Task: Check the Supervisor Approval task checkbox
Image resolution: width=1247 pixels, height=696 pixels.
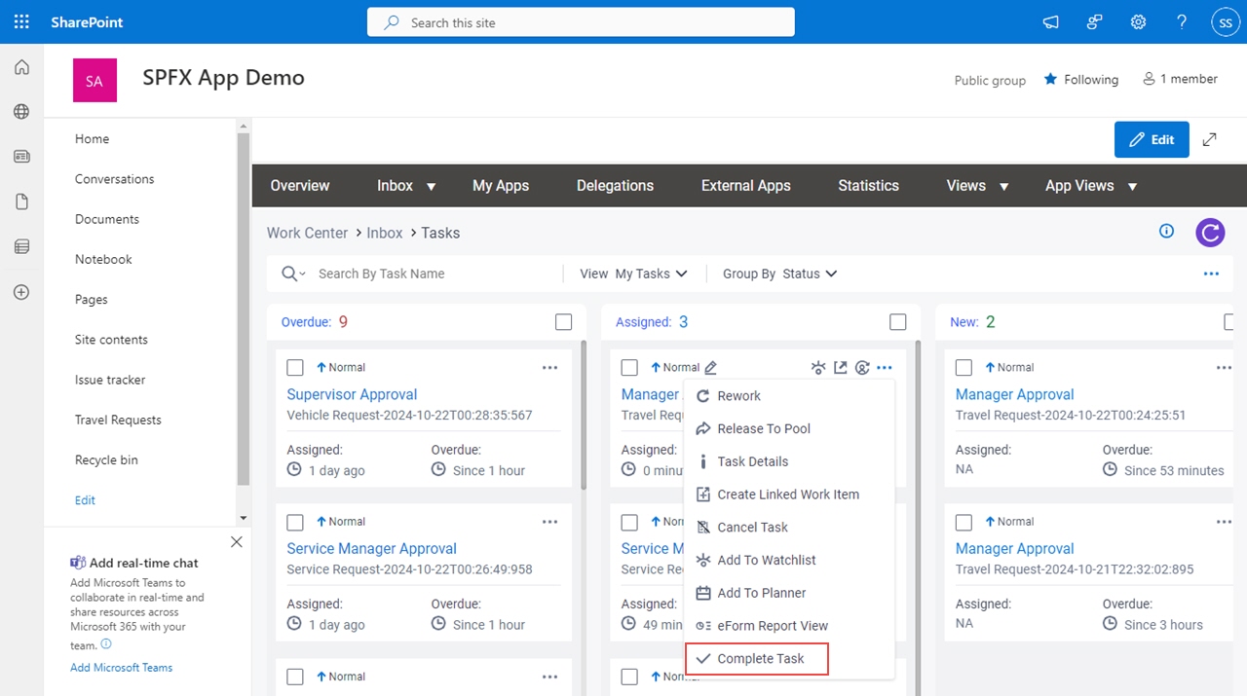Action: click(295, 367)
